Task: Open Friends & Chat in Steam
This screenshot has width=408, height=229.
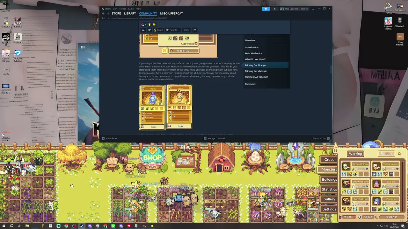Action: tap(321, 138)
